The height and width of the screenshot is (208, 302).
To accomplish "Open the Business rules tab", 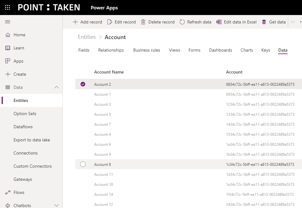I will pyautogui.click(x=147, y=50).
